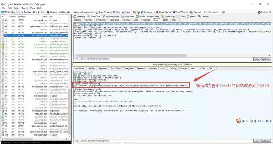
Task: Open Keep: All sessions dropdown
Action: (84, 12)
